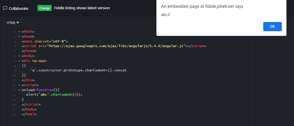This screenshot has height=126, width=294.
Task: Click the 'abc,0' alert message text
Action: point(165,15)
